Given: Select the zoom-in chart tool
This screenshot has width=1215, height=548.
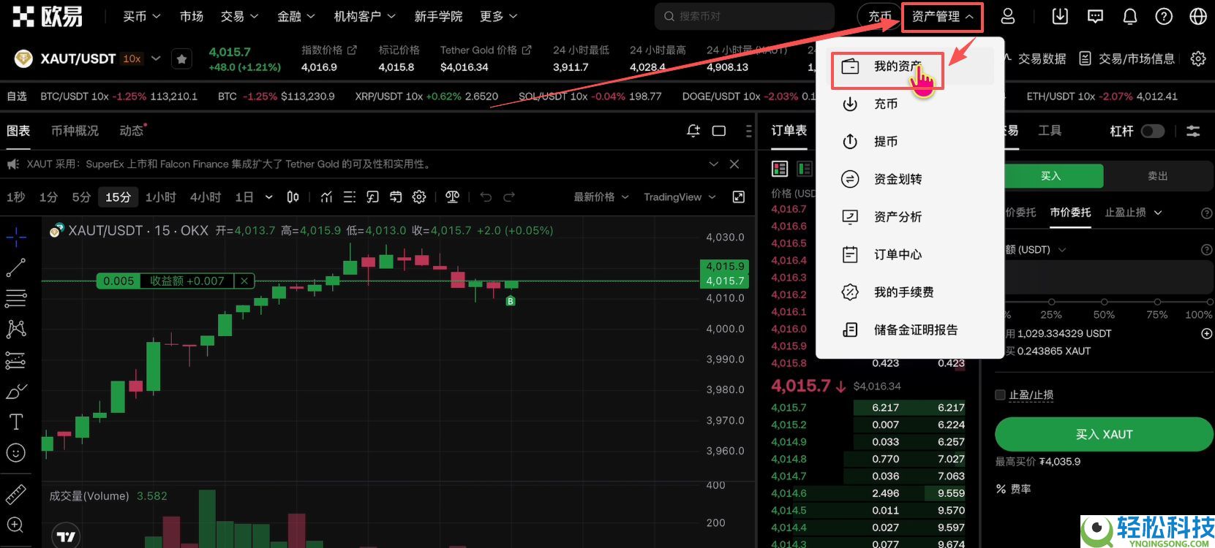Looking at the screenshot, I should click(16, 525).
